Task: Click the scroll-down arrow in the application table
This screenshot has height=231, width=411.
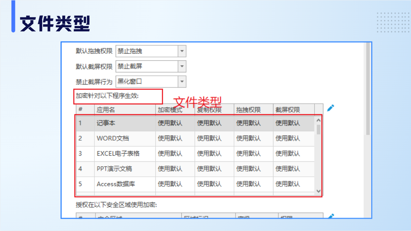Action: coord(319,191)
